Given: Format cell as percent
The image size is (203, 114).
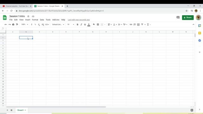Looking at the screenshot, I should [35, 24].
